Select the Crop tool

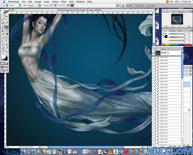tap(3, 23)
